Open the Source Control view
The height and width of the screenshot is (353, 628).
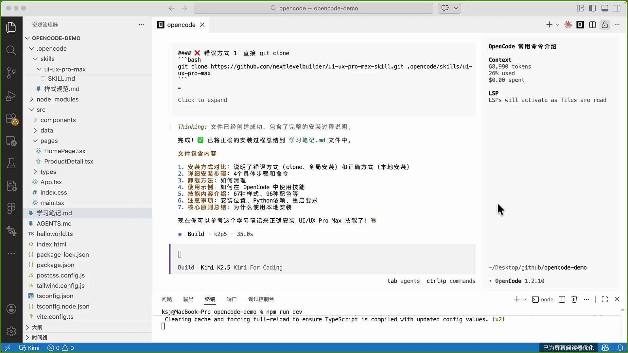click(11, 73)
